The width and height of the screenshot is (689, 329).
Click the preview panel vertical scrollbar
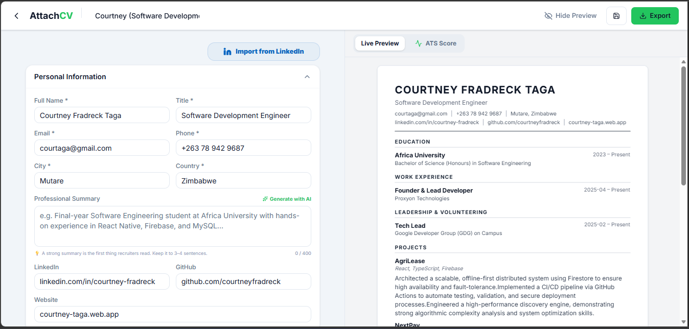[x=683, y=125]
